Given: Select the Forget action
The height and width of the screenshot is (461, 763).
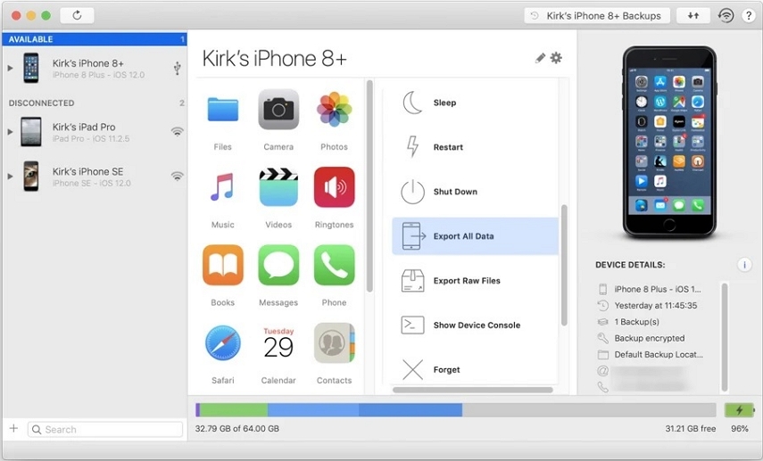Looking at the screenshot, I should pos(475,369).
